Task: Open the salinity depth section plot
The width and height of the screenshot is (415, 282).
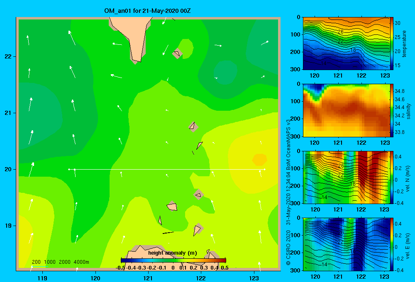Action: (x=347, y=110)
